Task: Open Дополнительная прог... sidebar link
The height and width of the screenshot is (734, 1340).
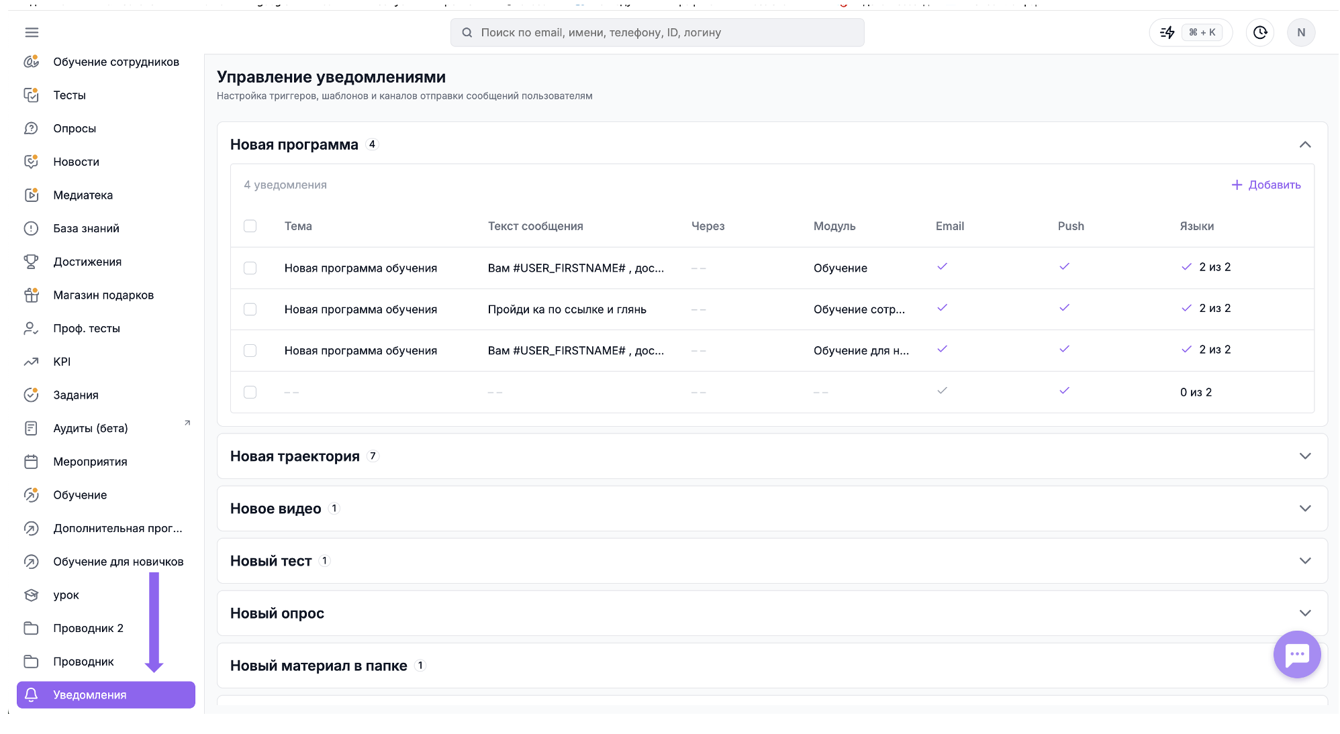Action: click(x=117, y=528)
